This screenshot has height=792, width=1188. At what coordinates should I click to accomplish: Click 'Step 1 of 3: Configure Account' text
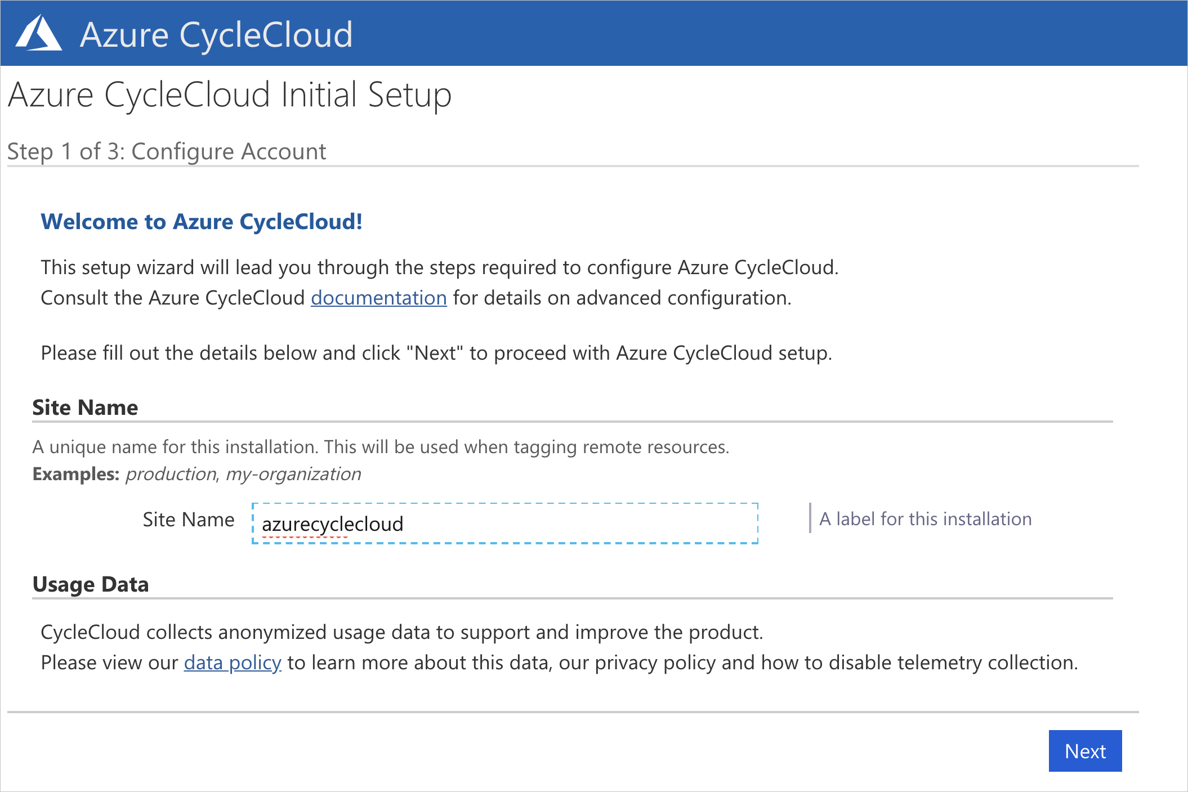click(167, 151)
